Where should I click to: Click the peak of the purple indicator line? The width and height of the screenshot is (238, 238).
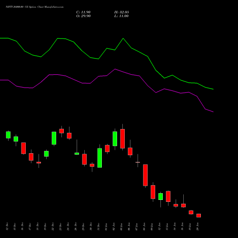tap(115, 69)
